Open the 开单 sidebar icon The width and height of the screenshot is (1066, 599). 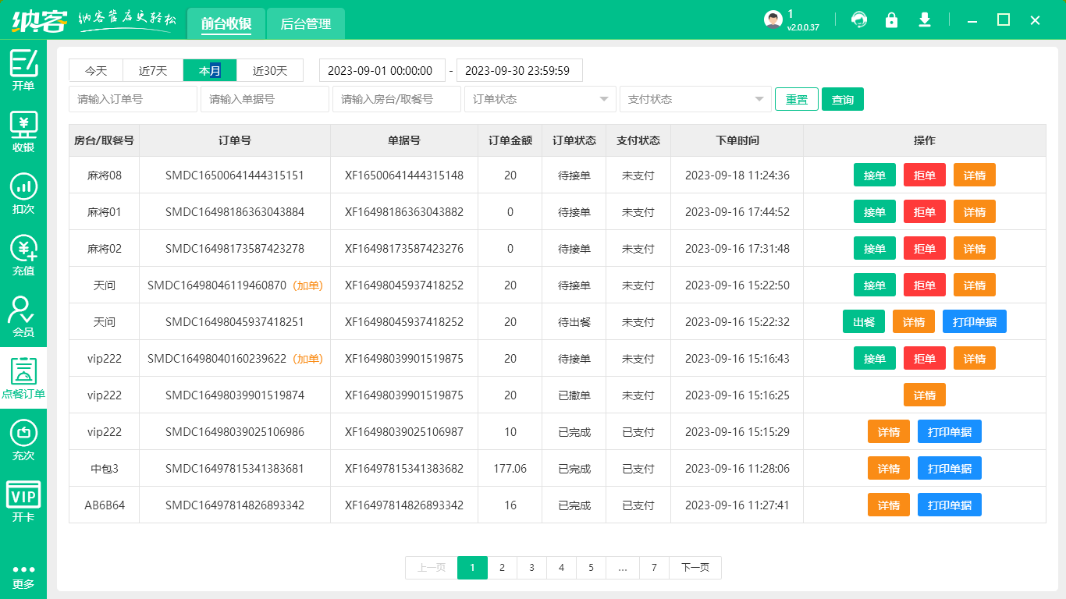click(23, 70)
